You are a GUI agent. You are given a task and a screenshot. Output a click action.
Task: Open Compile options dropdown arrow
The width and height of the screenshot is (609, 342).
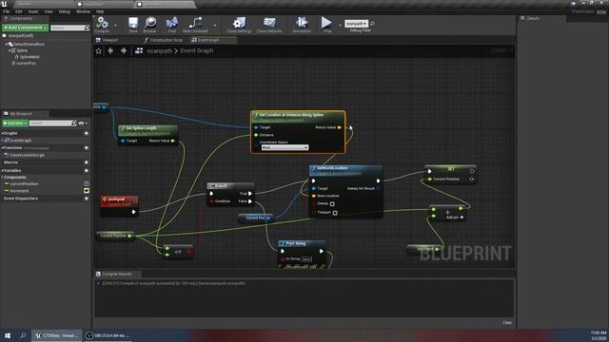coord(115,26)
